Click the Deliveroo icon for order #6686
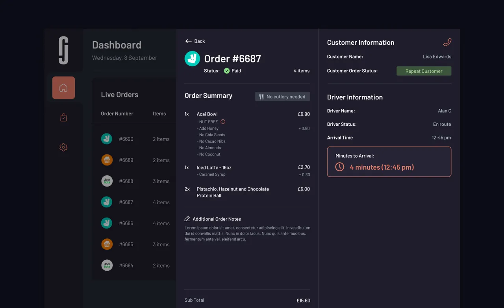 [x=107, y=223]
